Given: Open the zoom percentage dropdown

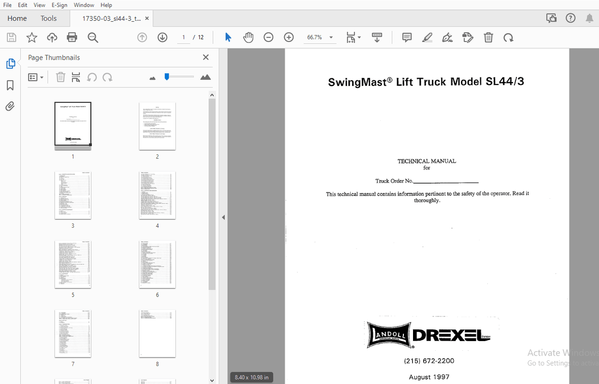Looking at the screenshot, I should (x=331, y=37).
